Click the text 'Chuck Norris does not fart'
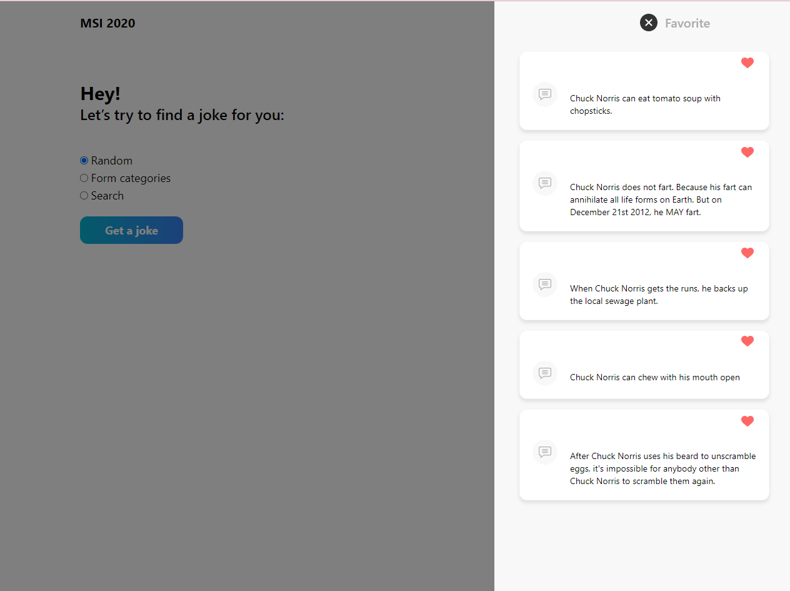Image resolution: width=790 pixels, height=591 pixels. coord(621,187)
